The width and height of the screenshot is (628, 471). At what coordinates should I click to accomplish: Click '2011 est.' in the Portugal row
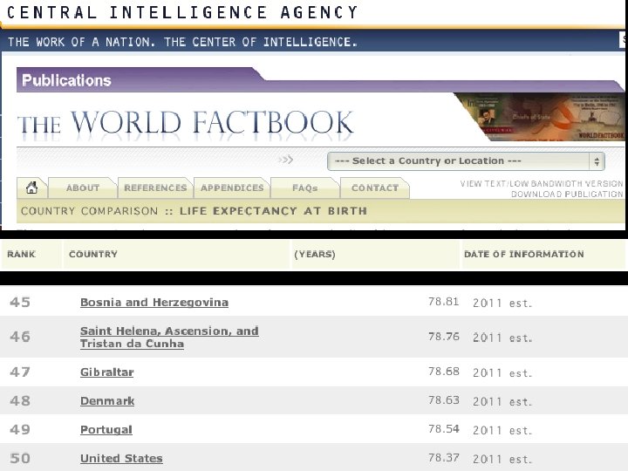502,431
